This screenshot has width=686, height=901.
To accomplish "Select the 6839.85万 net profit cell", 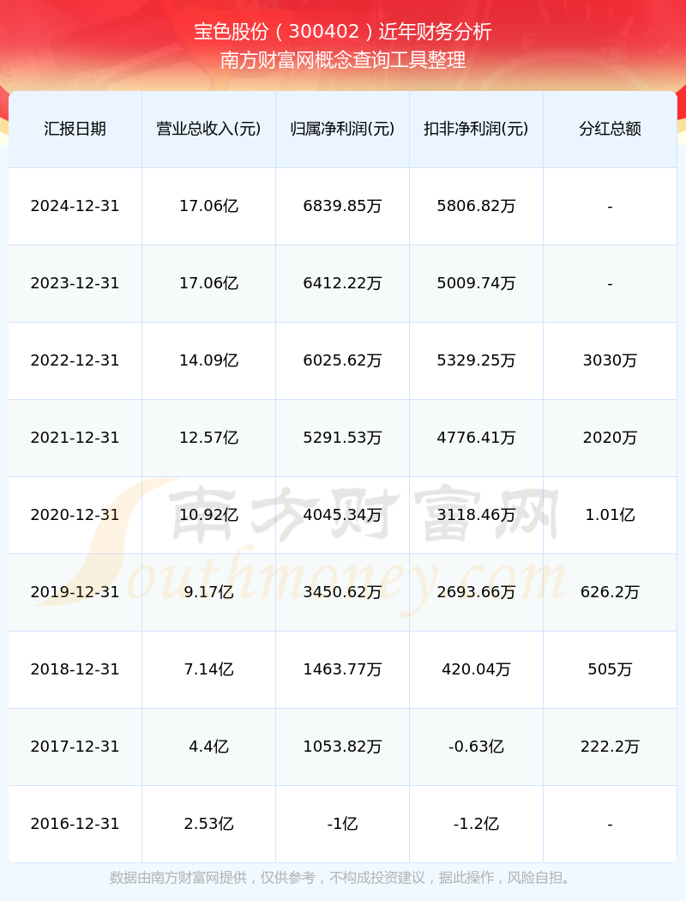I will (343, 206).
